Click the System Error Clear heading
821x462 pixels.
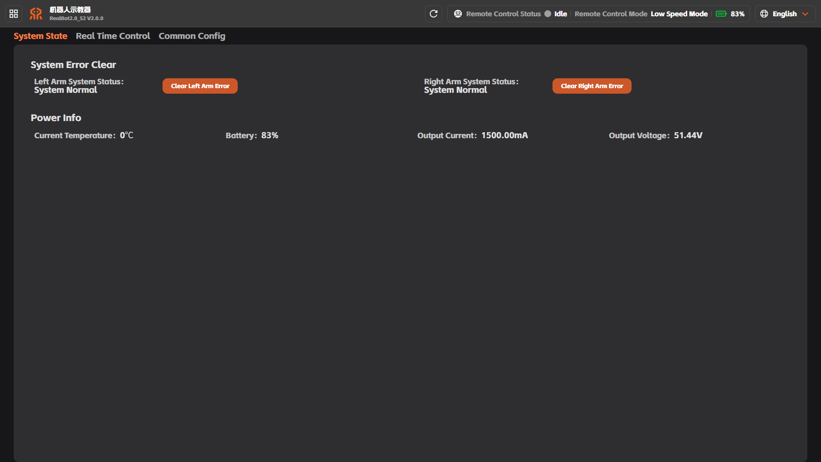73,65
